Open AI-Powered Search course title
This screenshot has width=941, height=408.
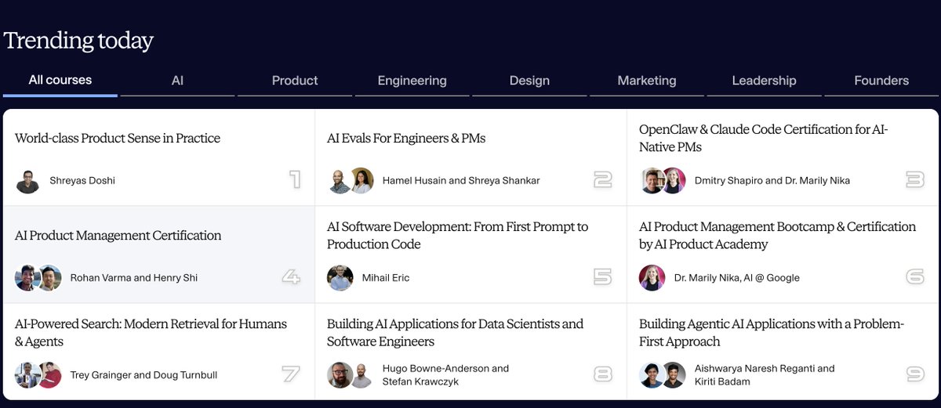(x=151, y=332)
